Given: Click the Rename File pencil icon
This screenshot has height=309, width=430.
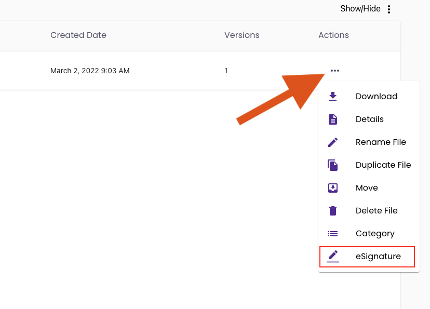Looking at the screenshot, I should (x=333, y=142).
